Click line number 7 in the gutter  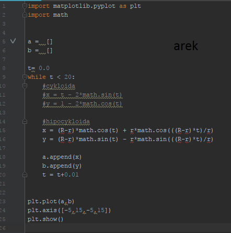[x=4, y=60]
